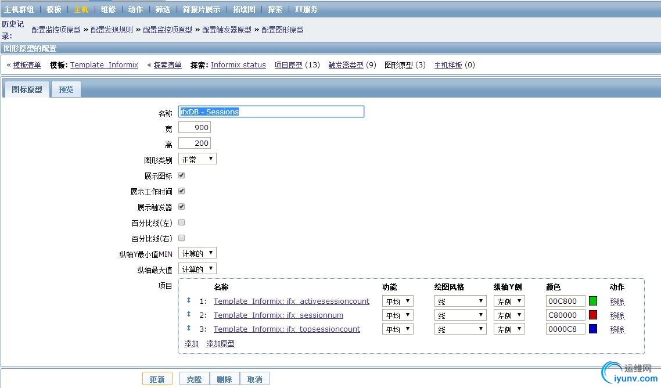Image resolution: width=661 pixels, height=388 pixels.
Task: Click the drag handle for item row 1
Action: [x=188, y=300]
